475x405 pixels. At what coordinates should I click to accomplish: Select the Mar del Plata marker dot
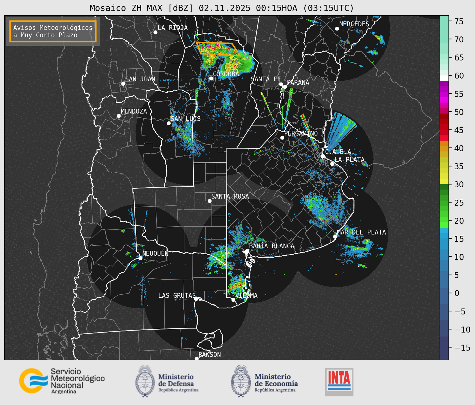coord(335,236)
